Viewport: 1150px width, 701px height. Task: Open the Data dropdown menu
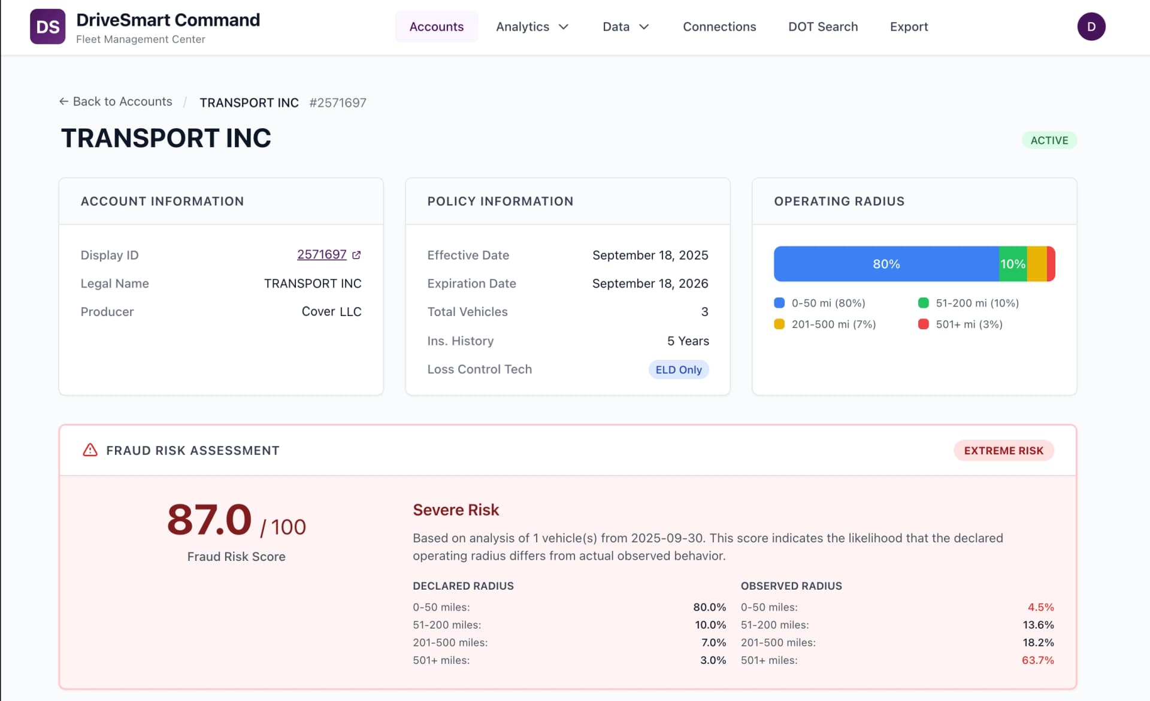625,26
